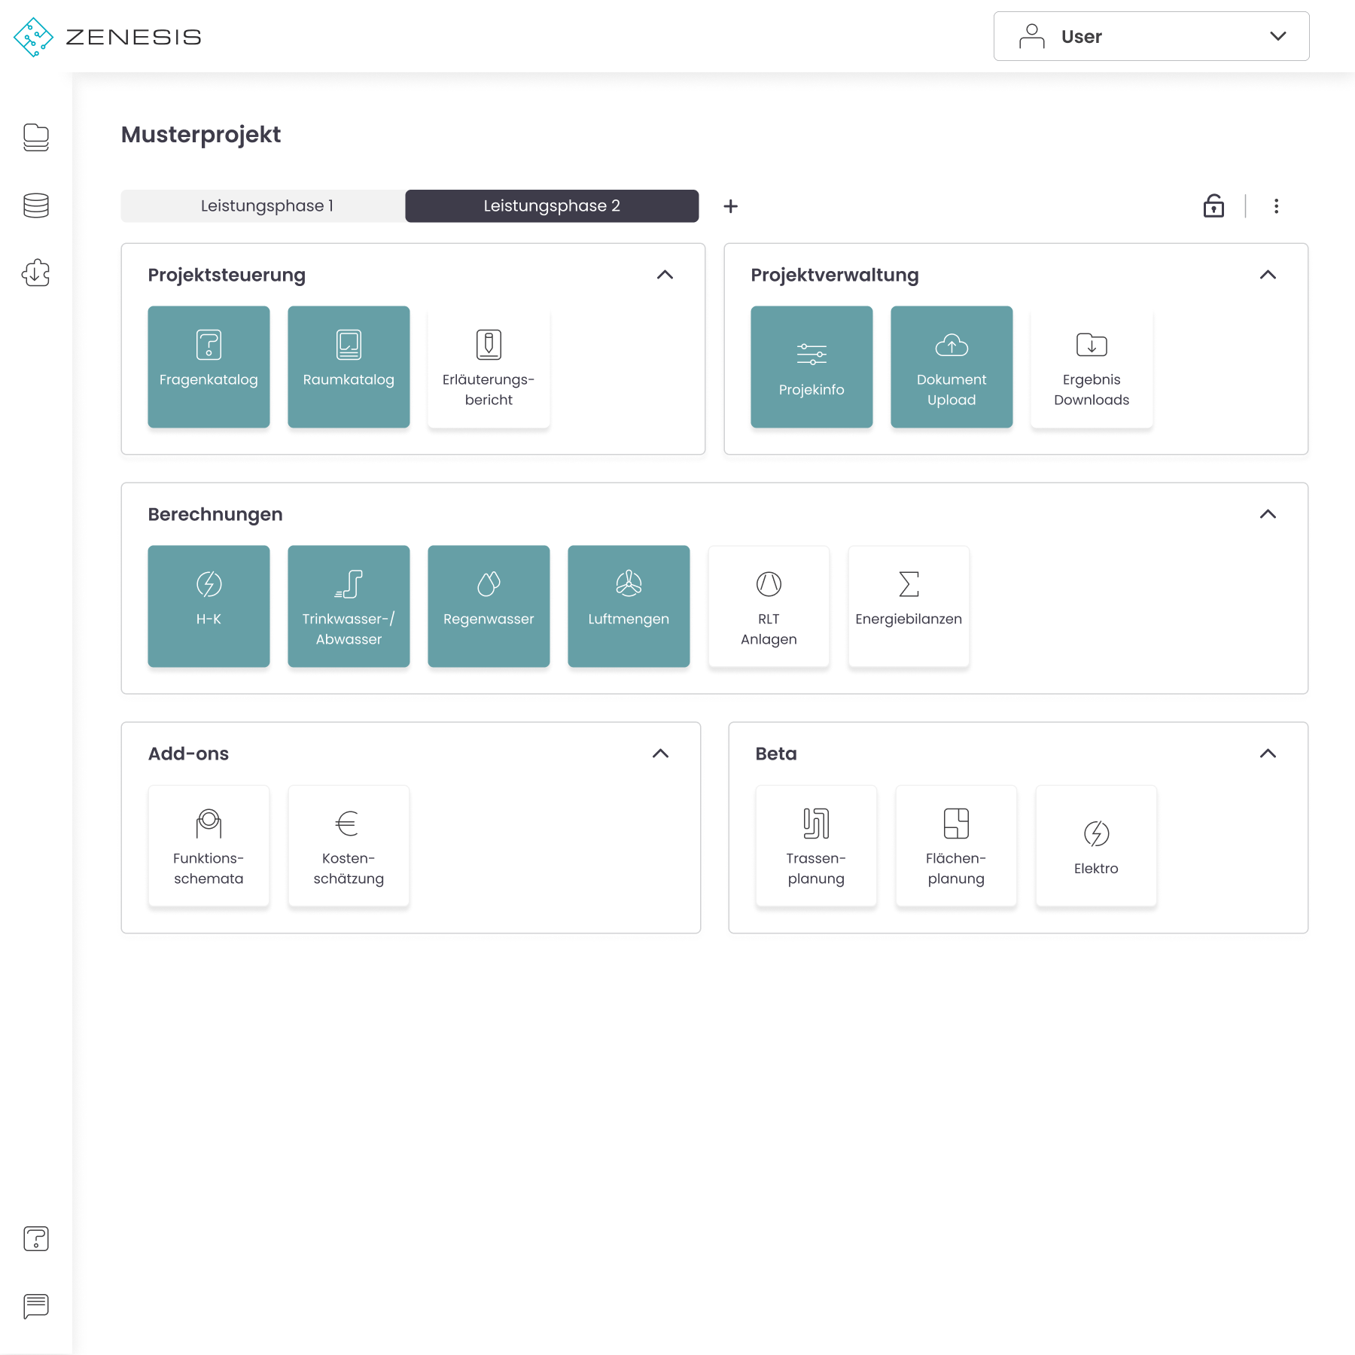The height and width of the screenshot is (1355, 1355).
Task: Open the Flächenplanung beta tile
Action: click(x=956, y=845)
